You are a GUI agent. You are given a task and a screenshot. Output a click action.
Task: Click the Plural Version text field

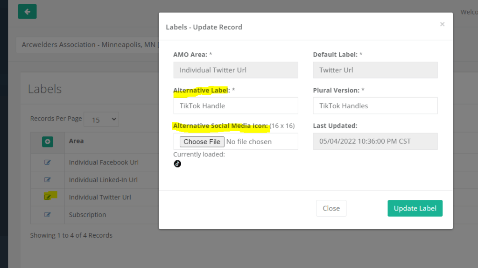pos(375,106)
